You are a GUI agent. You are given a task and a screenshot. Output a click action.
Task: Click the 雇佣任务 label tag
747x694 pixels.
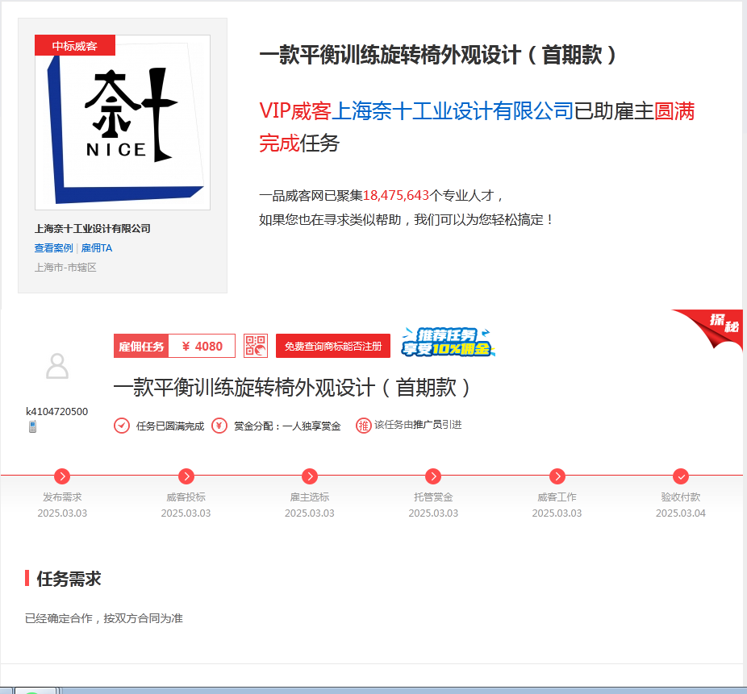[x=141, y=346]
